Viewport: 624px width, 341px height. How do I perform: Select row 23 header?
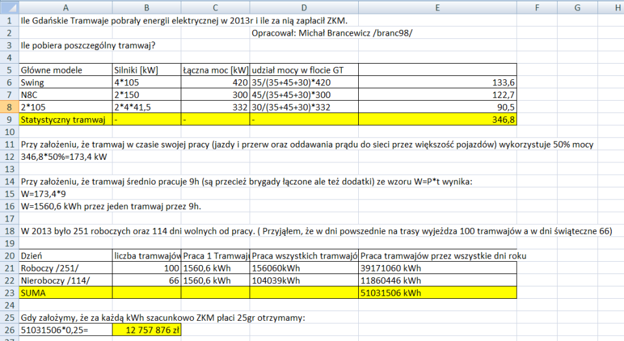pos(9,293)
